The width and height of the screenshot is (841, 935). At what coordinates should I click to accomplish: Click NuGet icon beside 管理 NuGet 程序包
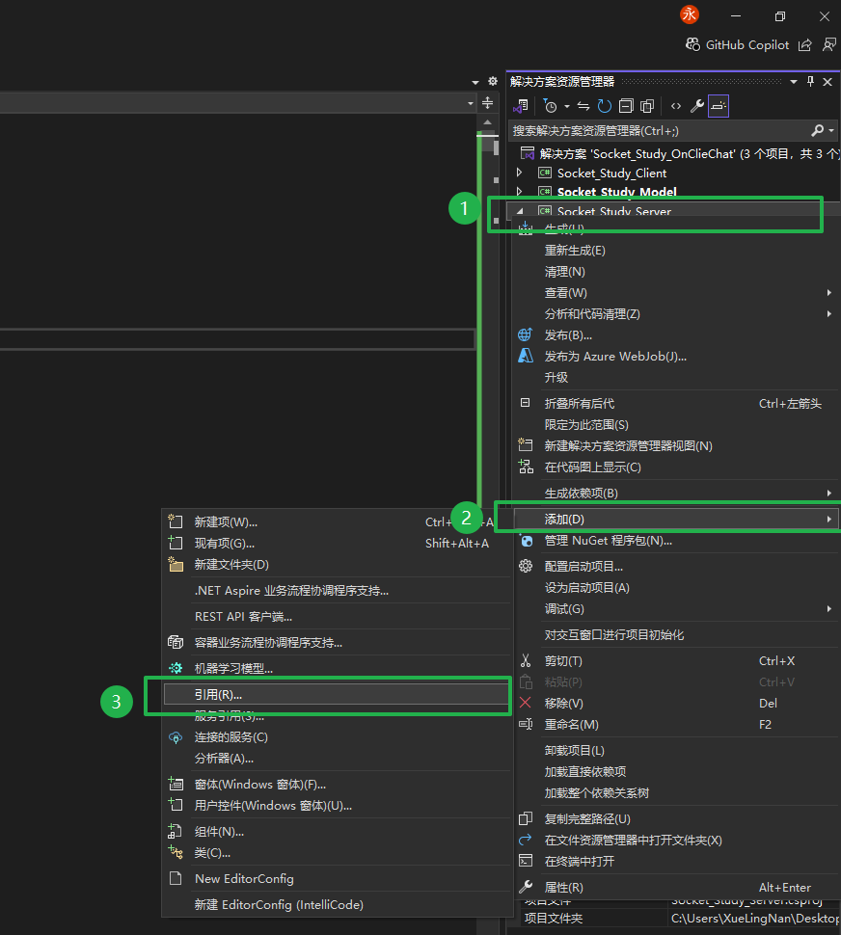(x=526, y=541)
